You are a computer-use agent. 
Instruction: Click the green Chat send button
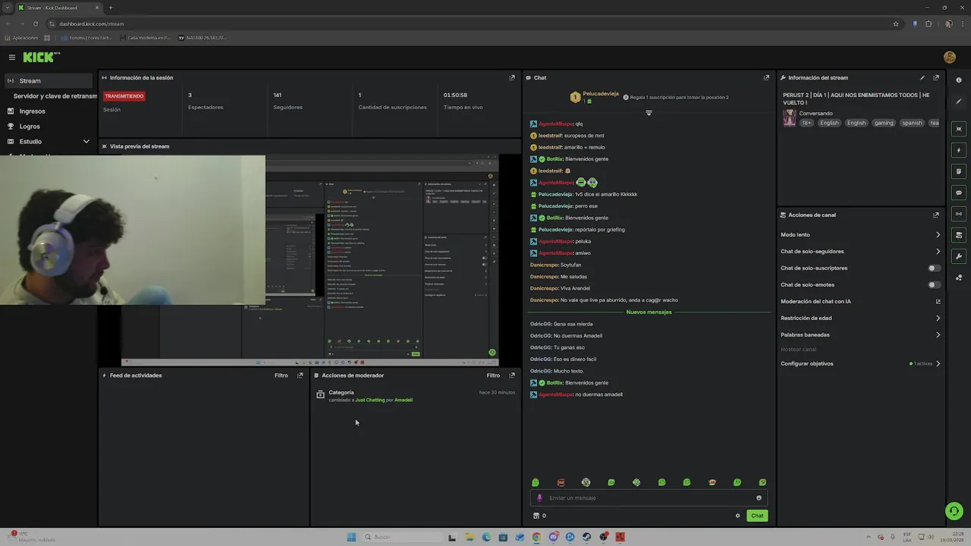[757, 516]
